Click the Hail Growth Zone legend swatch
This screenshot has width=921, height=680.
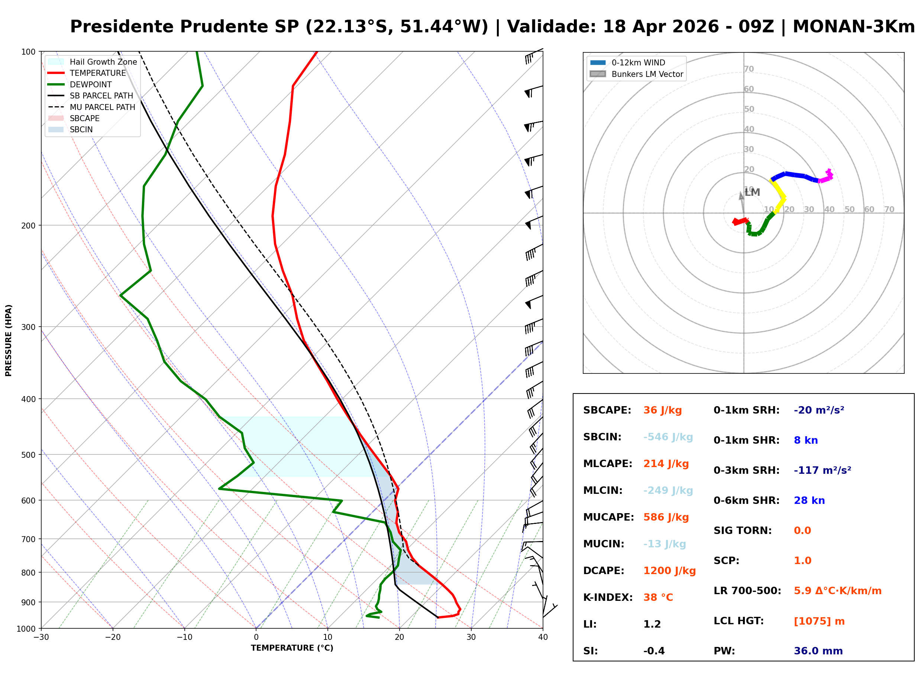click(x=56, y=62)
